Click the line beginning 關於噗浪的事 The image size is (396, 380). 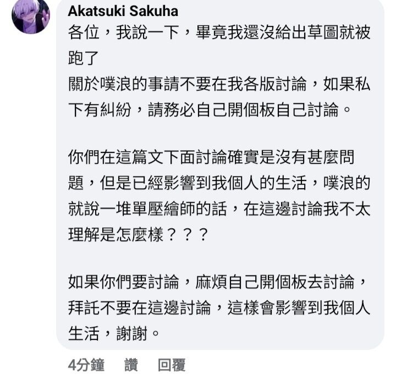click(x=219, y=84)
